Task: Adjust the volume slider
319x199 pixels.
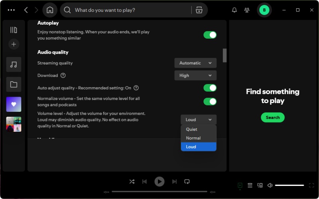Action: (289, 185)
